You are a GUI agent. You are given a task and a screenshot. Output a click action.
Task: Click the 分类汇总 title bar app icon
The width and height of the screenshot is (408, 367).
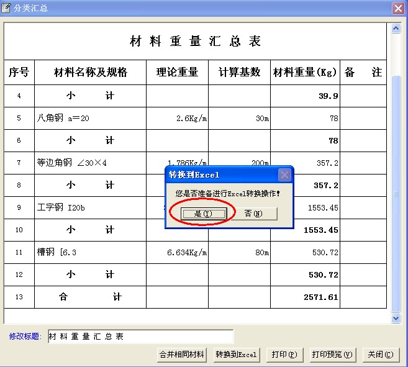coord(7,8)
